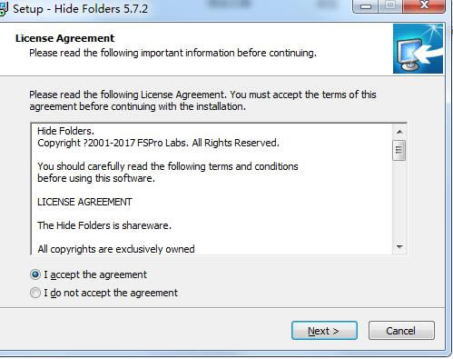Click the Next button

pos(324,331)
